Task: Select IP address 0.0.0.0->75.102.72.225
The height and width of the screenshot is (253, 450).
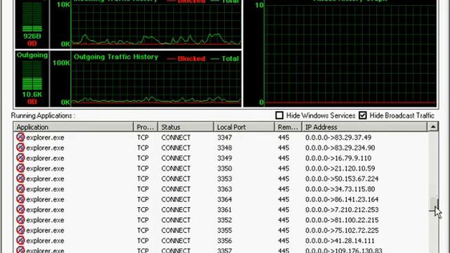Action: pos(342,231)
